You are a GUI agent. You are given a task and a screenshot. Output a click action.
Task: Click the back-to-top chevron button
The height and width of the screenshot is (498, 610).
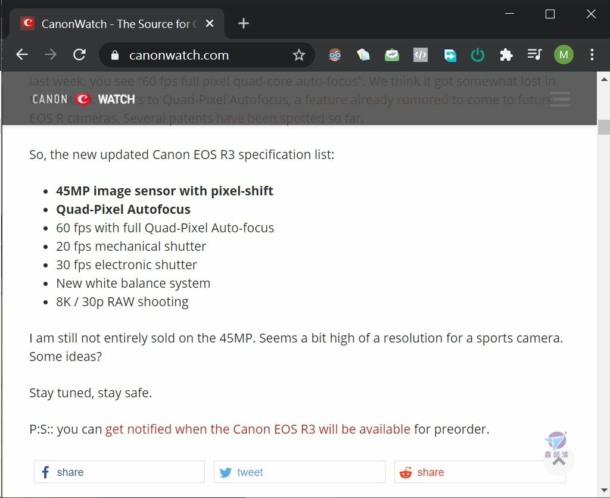(559, 460)
